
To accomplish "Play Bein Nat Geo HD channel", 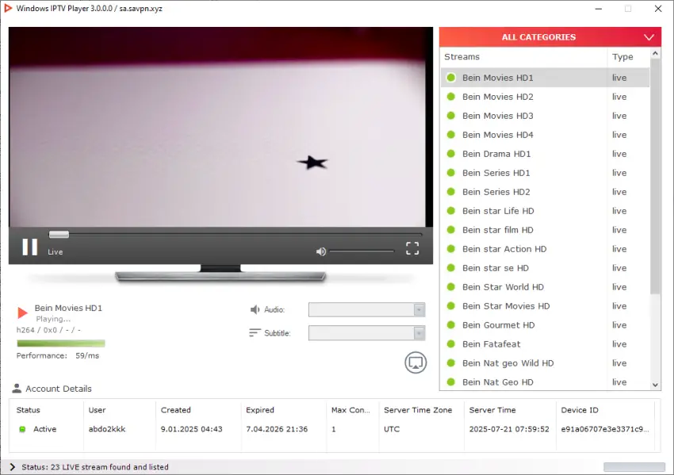I will [x=545, y=382].
